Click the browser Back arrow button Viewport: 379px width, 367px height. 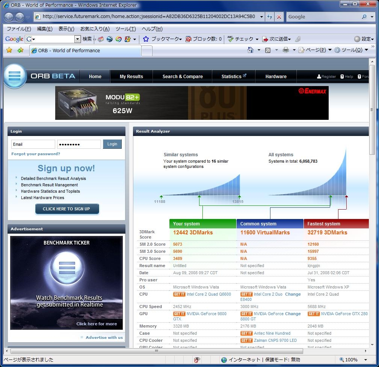9,17
